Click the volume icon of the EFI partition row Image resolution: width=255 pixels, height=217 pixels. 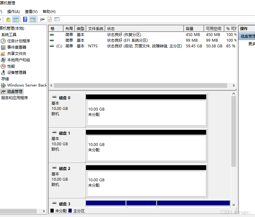coord(52,40)
